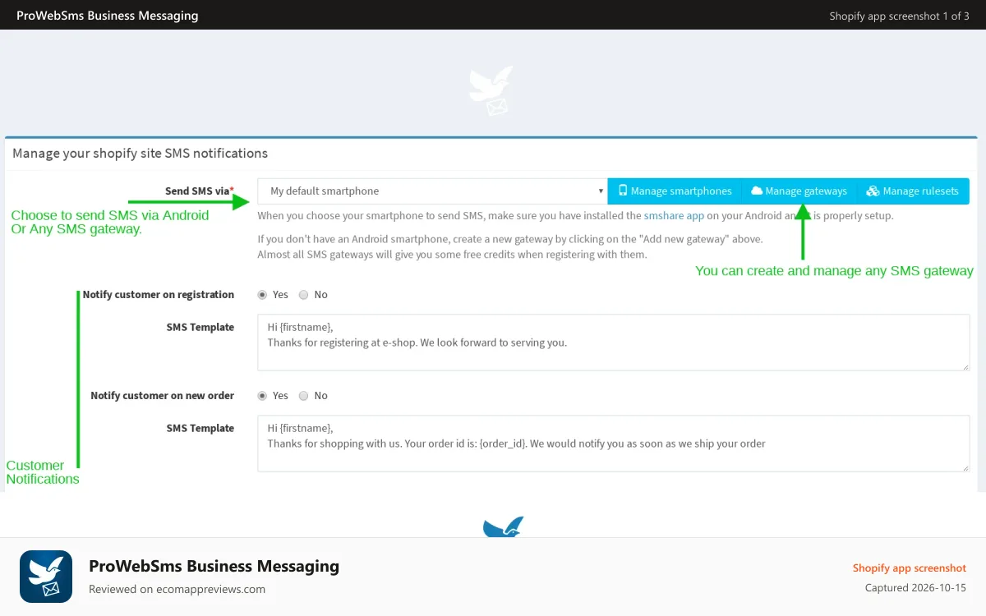Click footer title 'ProWebSms Business Messaging'
986x616 pixels.
click(214, 566)
